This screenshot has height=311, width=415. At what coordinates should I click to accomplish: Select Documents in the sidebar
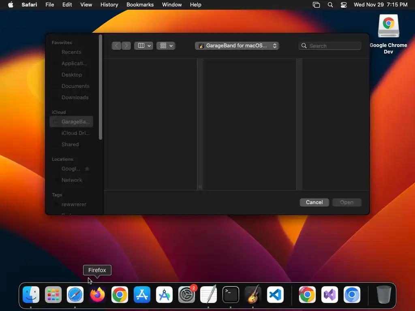pyautogui.click(x=71, y=86)
